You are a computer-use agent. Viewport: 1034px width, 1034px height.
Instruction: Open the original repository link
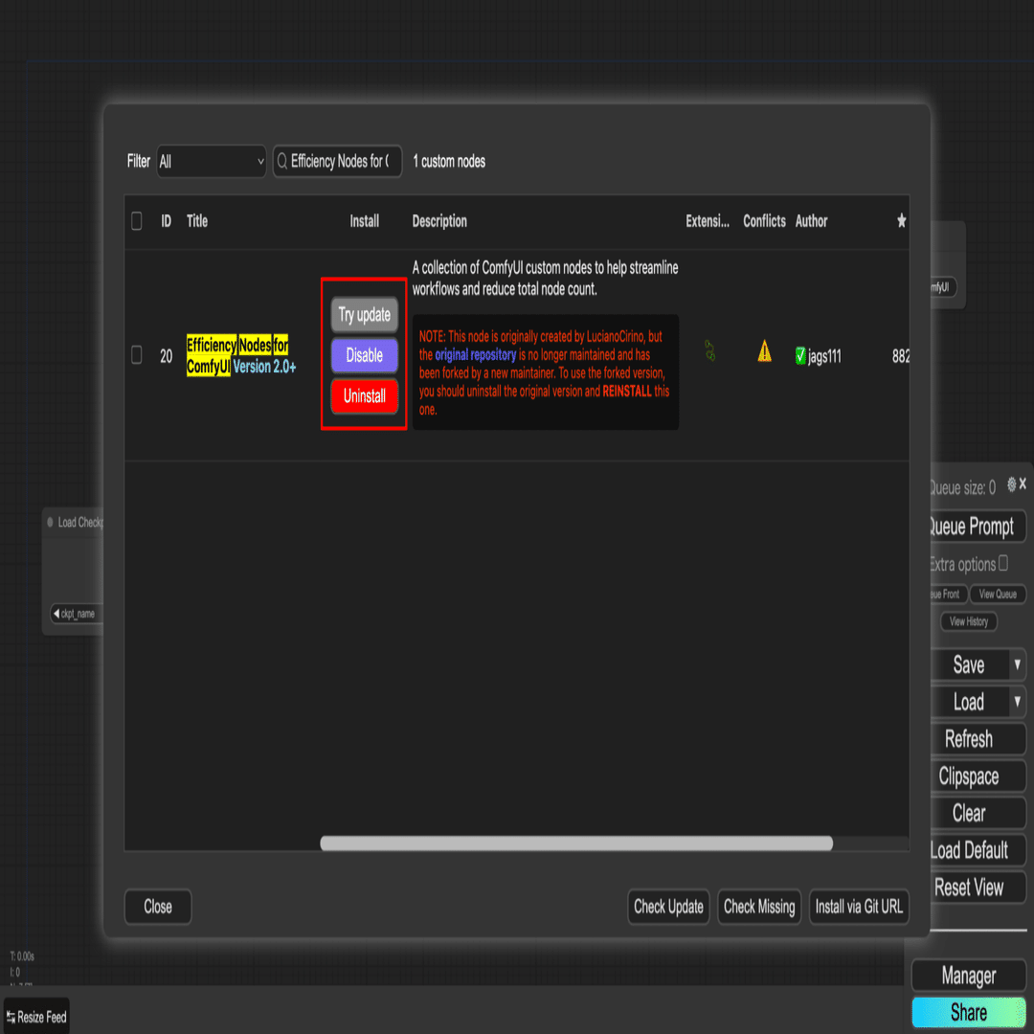pos(475,355)
